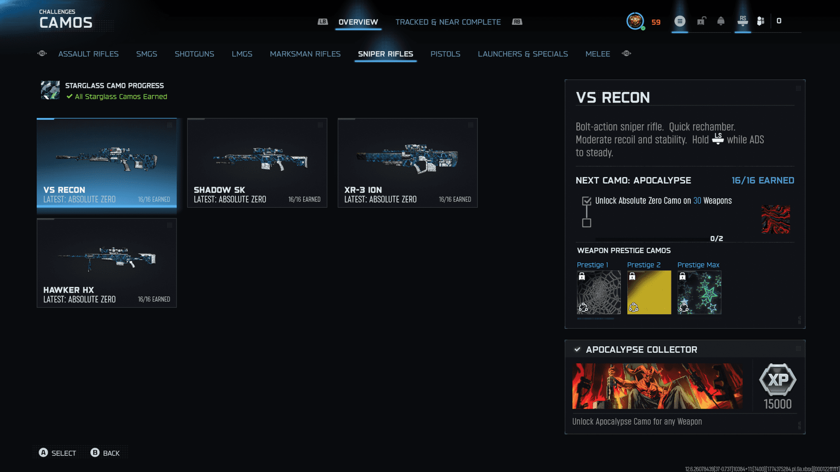Open the social party members icon
The image size is (840, 472).
[x=760, y=21]
